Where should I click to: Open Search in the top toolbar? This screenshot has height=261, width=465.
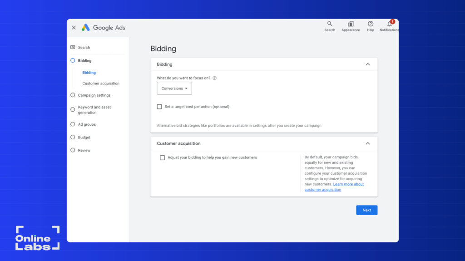pos(330,26)
